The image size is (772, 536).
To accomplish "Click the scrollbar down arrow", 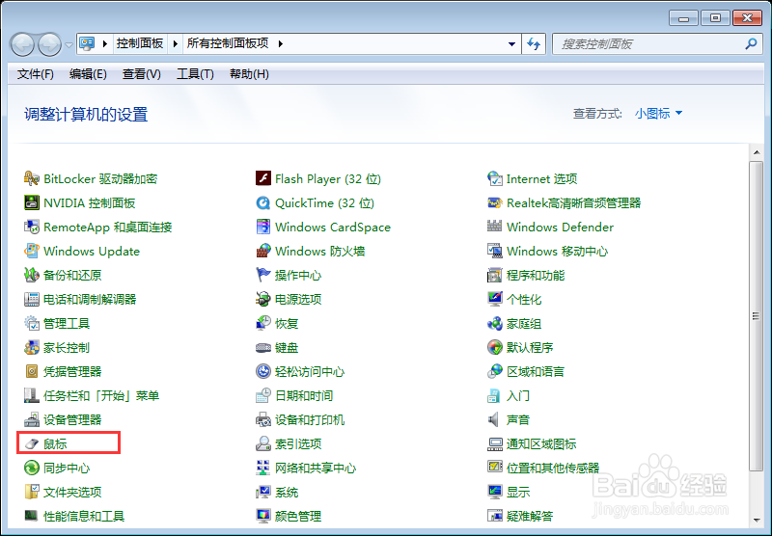I will 757,520.
